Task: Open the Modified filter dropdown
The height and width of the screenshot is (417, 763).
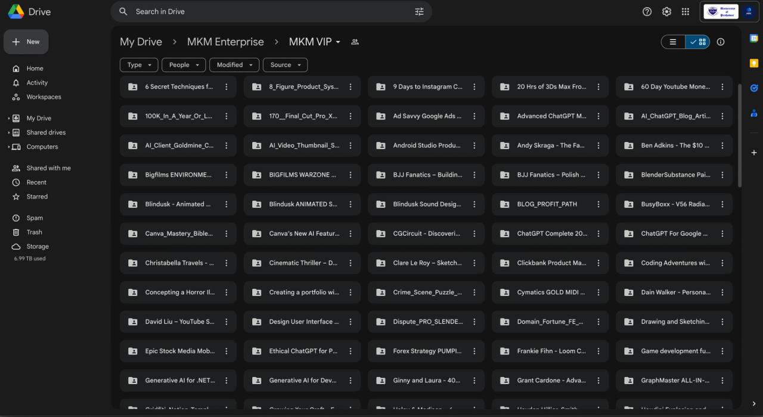Action: (234, 65)
